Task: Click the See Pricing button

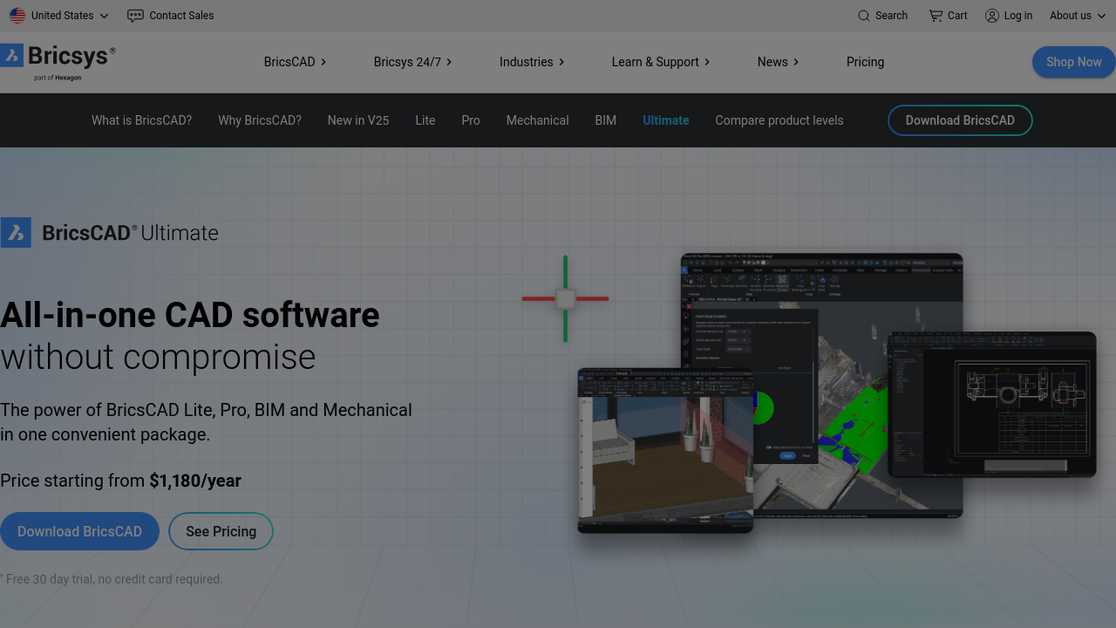Action: click(221, 531)
